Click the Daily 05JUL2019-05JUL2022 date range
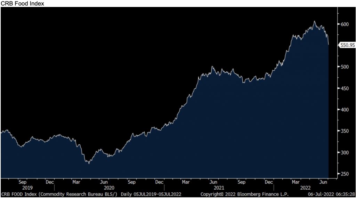Image resolution: width=356 pixels, height=198 pixels. 152,193
